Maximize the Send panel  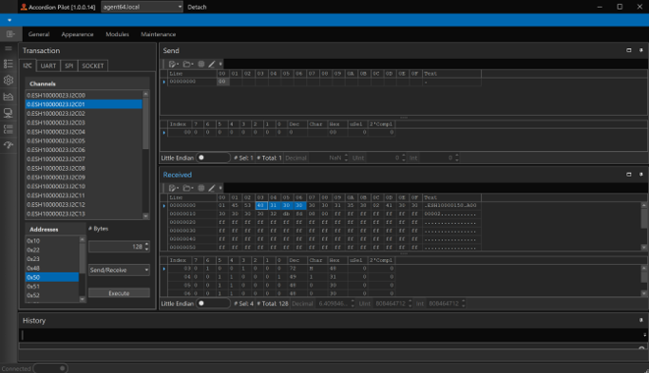click(x=628, y=50)
